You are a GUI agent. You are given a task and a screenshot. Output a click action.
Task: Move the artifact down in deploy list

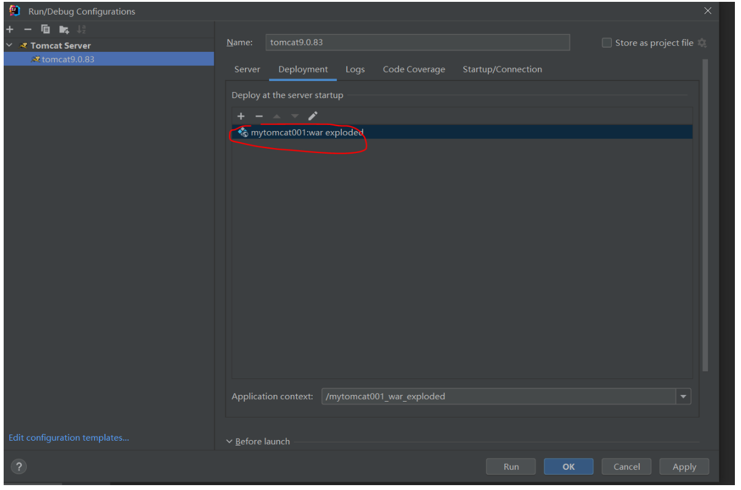click(295, 116)
